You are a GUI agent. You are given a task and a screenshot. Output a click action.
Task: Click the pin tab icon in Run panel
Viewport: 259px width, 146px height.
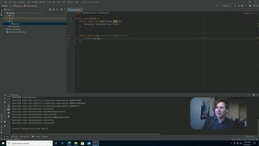(x=4, y=126)
